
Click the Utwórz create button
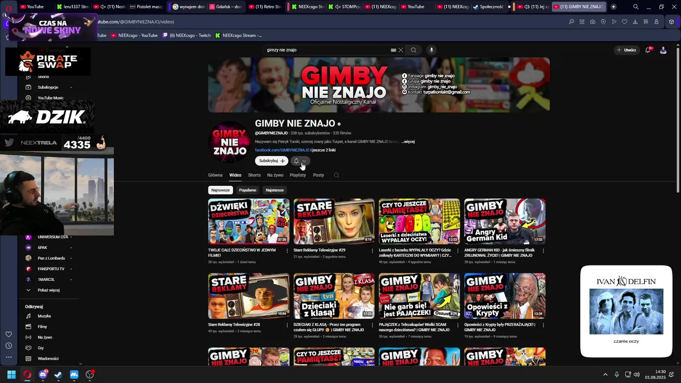626,50
